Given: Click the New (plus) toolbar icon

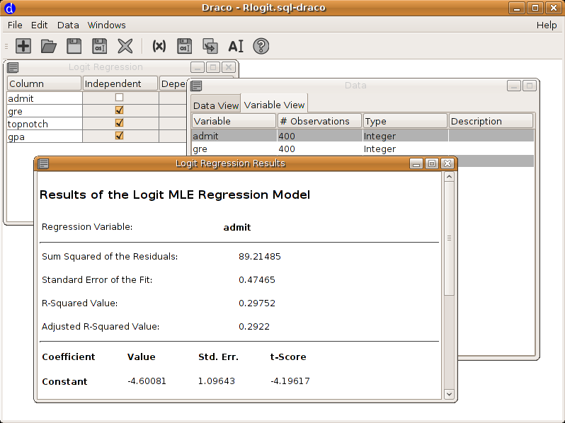Looking at the screenshot, I should tap(23, 46).
